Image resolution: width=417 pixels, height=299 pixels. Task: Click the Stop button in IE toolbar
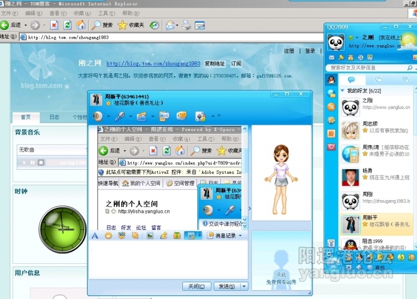(54, 25)
